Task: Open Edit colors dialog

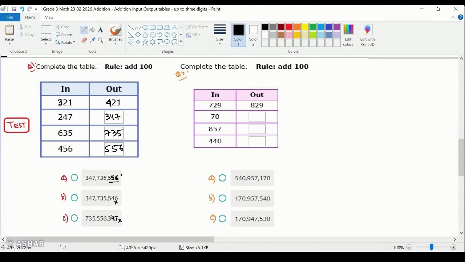Action: (x=348, y=35)
